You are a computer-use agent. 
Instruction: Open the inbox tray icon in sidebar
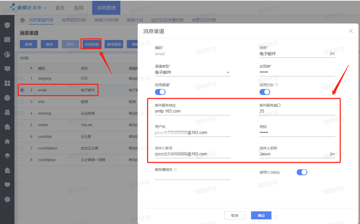7,112
